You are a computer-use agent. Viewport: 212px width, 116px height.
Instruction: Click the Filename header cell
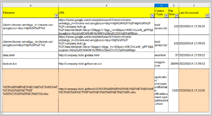(x=31, y=12)
